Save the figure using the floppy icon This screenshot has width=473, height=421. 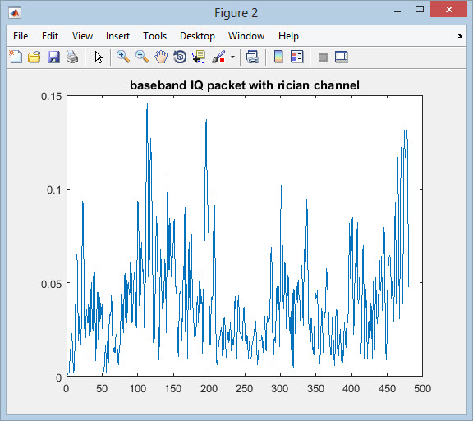pyautogui.click(x=53, y=57)
